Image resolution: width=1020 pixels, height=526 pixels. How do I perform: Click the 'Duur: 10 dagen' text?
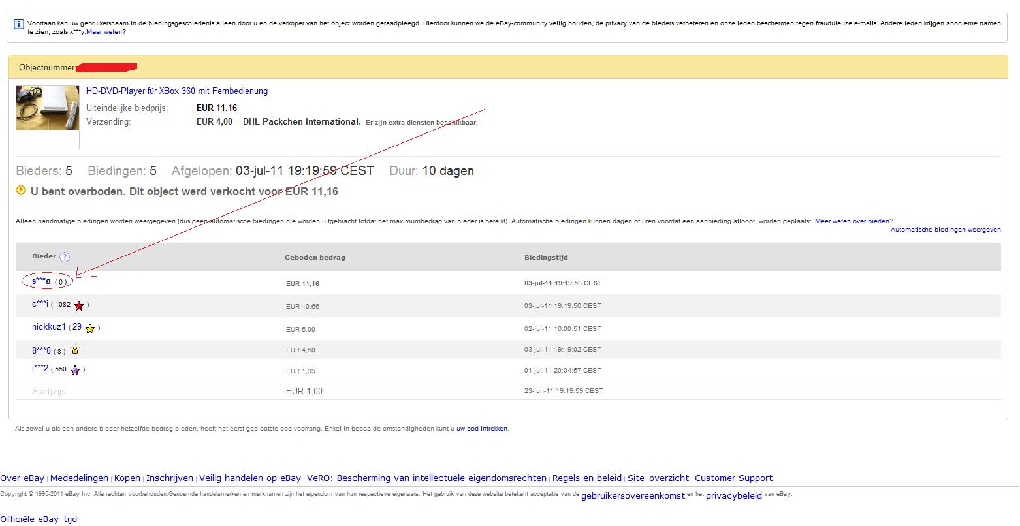(432, 171)
